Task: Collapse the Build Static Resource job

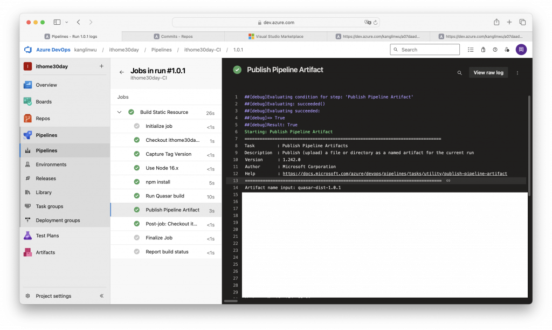Action: pyautogui.click(x=119, y=112)
